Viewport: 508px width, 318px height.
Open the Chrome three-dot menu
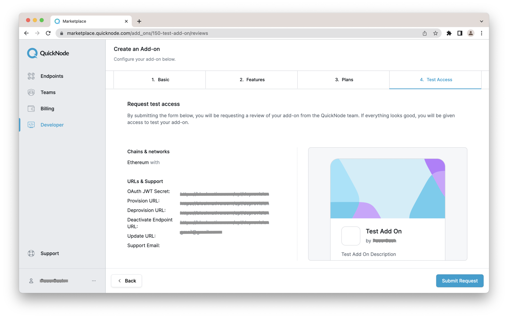(x=482, y=33)
